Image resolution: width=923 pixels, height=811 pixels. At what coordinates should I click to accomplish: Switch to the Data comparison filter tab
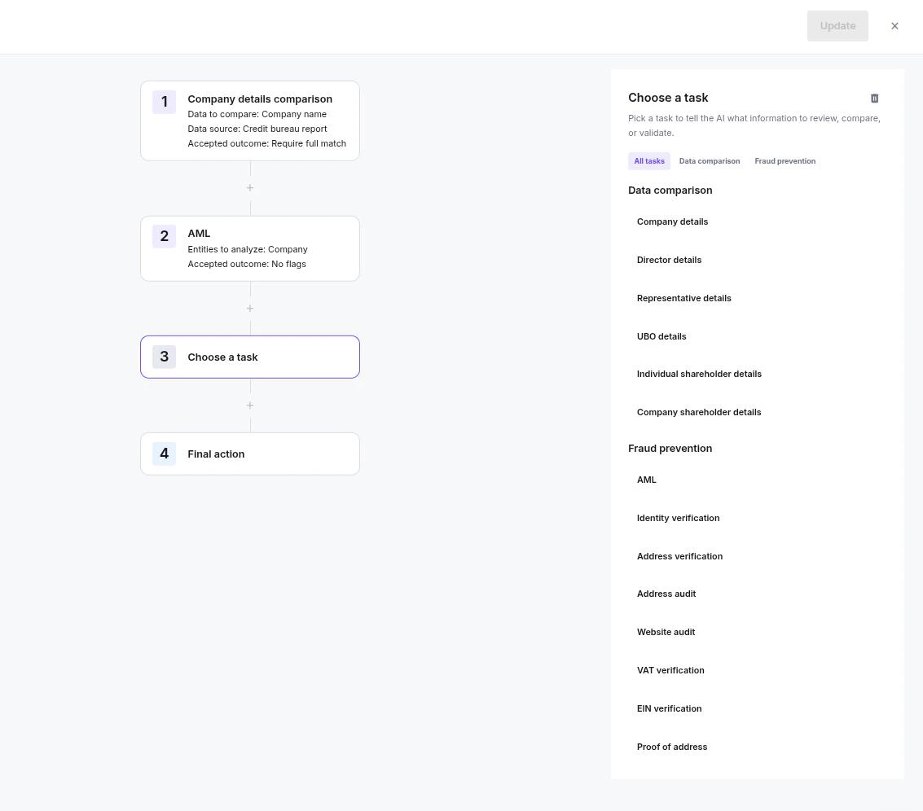(709, 160)
